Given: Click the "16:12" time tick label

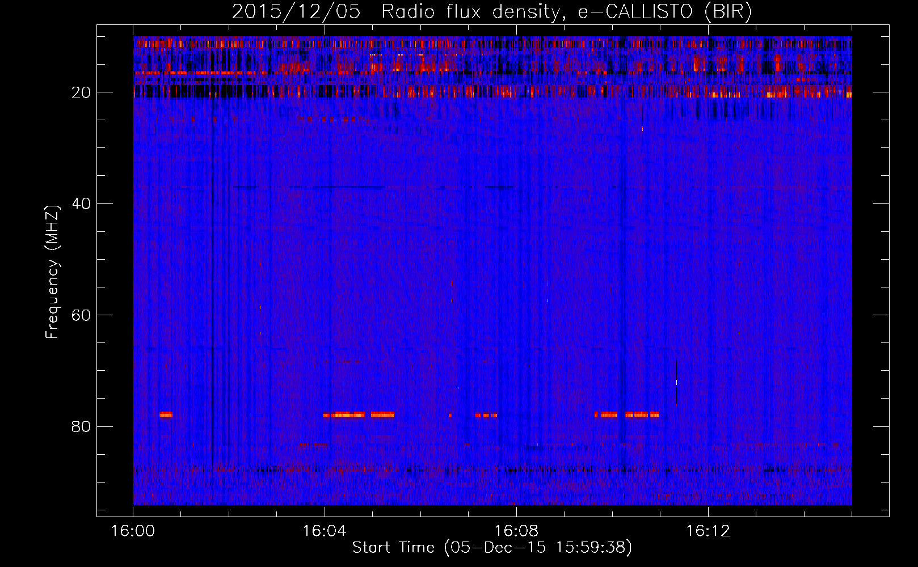Looking at the screenshot, I should point(708,531).
